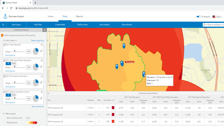Remove the 2021 Median Household Income criterion
The height and width of the screenshot is (126, 224).
tap(42, 92)
